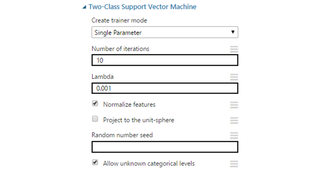Open parameter menu icon for Lambda

[x=234, y=77]
